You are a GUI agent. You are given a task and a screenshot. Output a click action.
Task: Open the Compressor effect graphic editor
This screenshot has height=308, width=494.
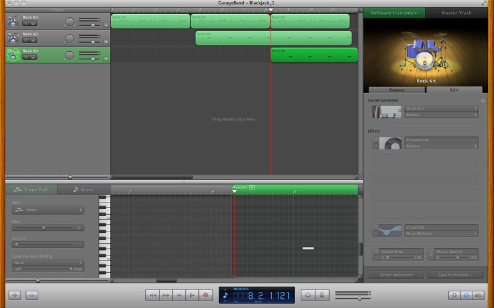pyautogui.click(x=390, y=143)
